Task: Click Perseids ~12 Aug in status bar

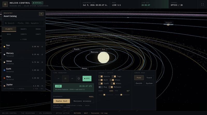Action: coord(99,113)
